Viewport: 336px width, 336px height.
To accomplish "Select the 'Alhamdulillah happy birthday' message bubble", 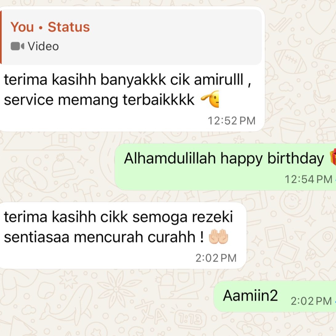I will pyautogui.click(x=226, y=167).
